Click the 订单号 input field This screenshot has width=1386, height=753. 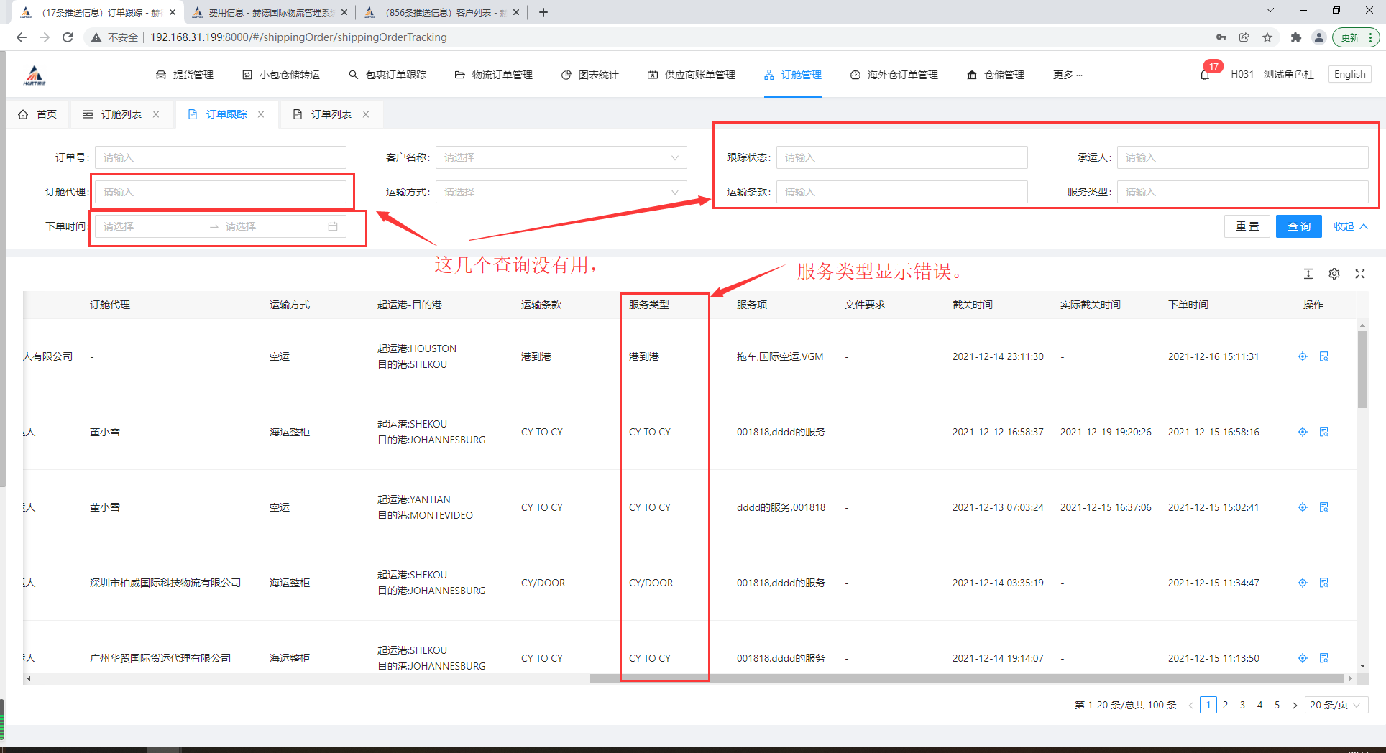tap(221, 157)
